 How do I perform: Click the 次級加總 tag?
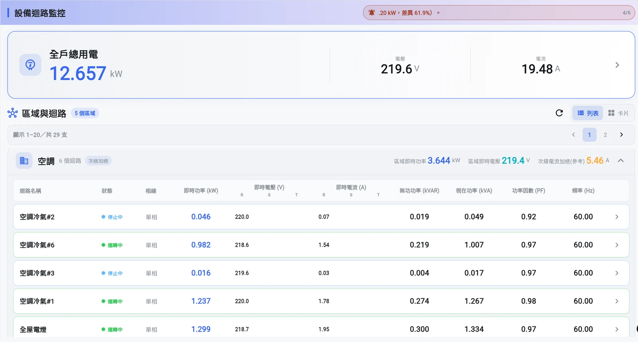coord(98,161)
